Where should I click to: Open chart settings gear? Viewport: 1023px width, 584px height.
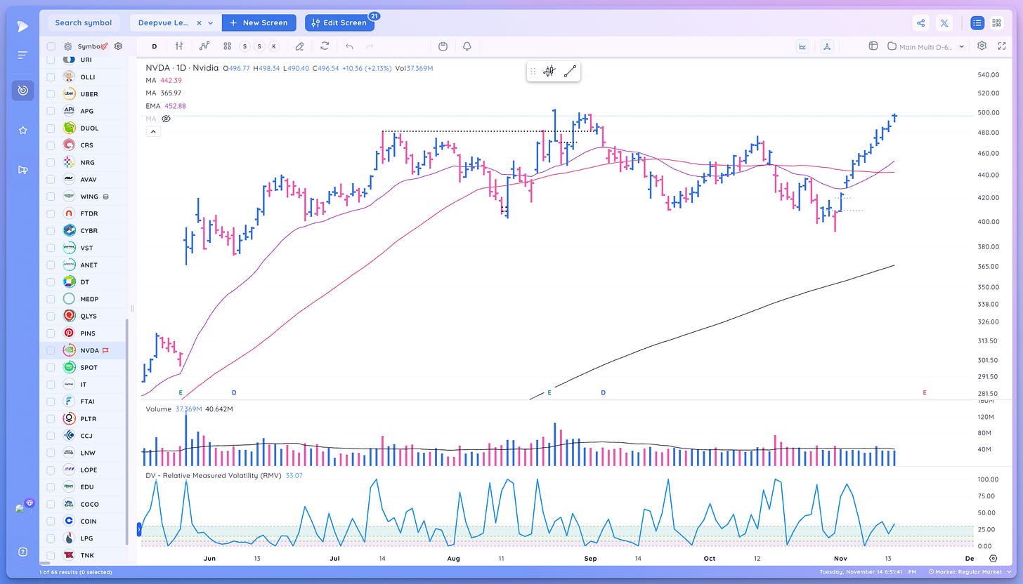tap(982, 46)
